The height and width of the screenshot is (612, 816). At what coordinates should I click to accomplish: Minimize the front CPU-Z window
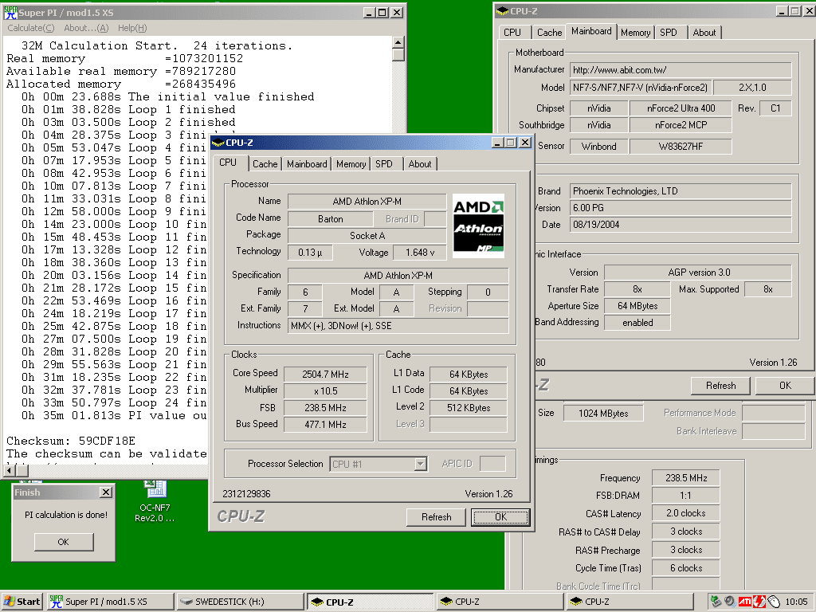pyautogui.click(x=497, y=143)
